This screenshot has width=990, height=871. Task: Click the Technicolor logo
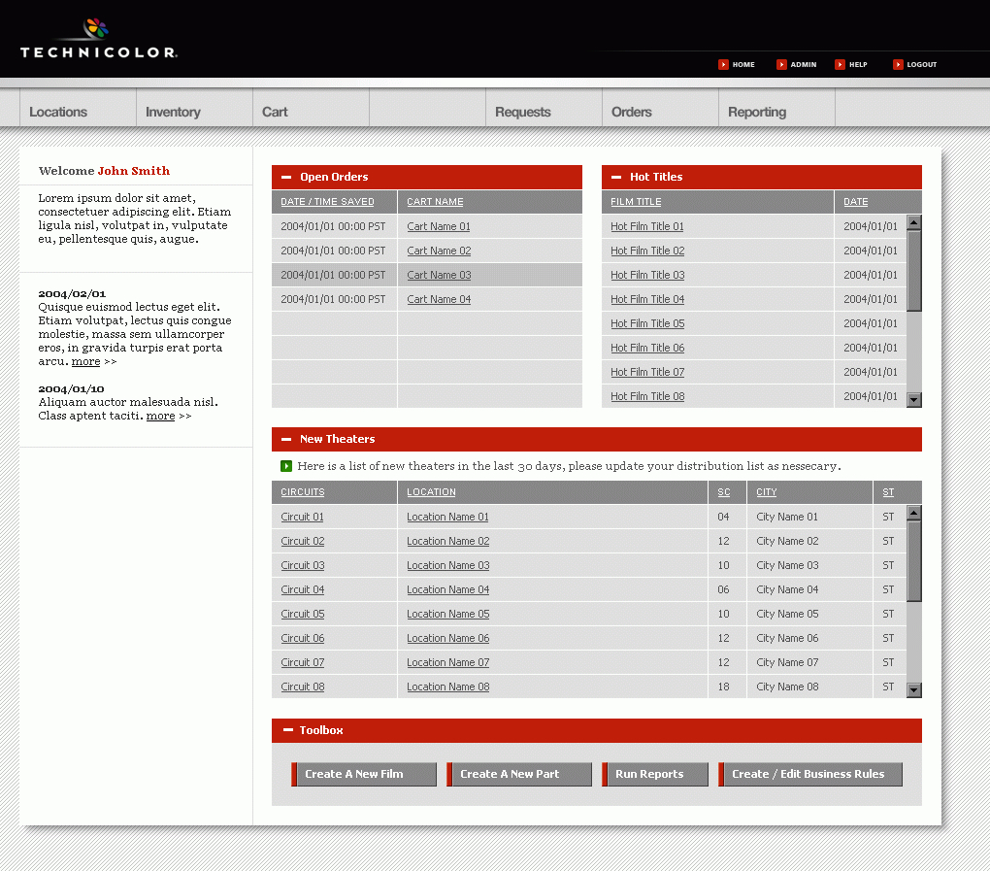pyautogui.click(x=98, y=39)
